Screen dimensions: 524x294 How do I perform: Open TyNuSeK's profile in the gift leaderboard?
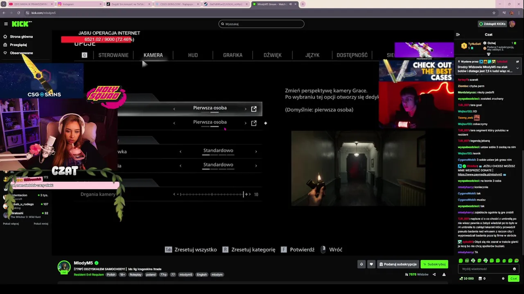pyautogui.click(x=474, y=44)
